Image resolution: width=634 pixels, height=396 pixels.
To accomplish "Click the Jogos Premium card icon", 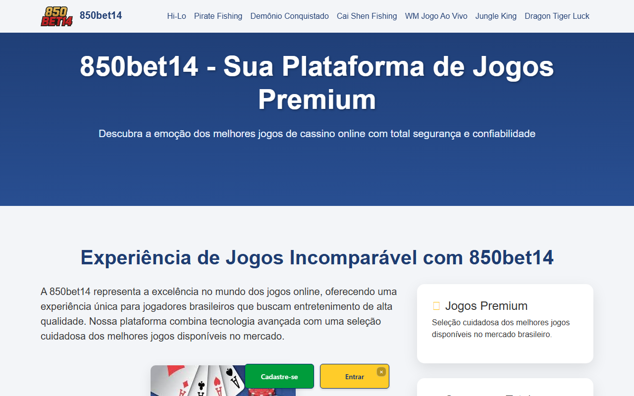I will coord(436,306).
